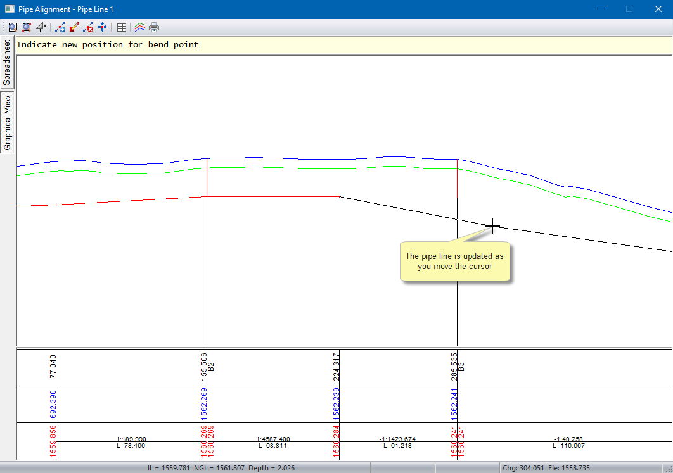The image size is (673, 473).
Task: Close the Pipe Alignment window
Action: 658,9
